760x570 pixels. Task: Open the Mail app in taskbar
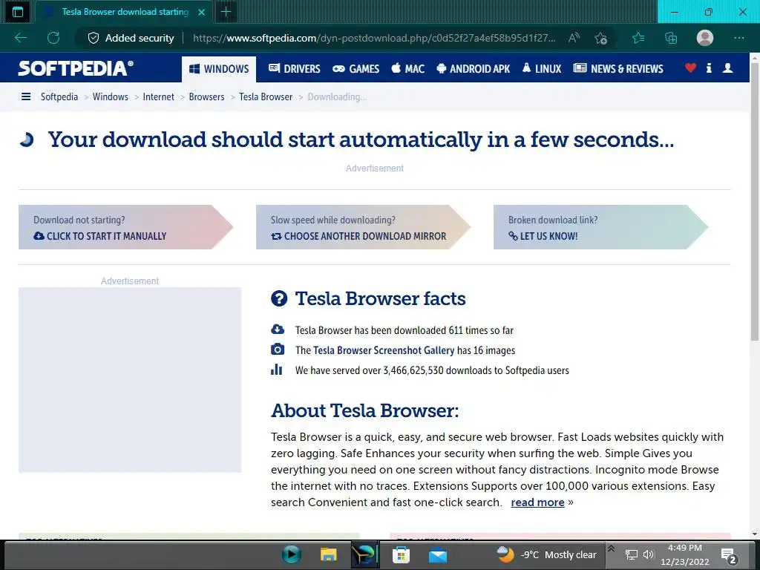click(438, 554)
